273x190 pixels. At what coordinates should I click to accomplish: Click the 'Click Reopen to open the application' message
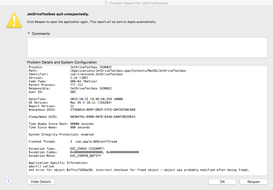tap(91, 22)
